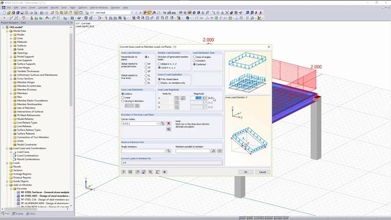The width and height of the screenshot is (391, 220).
Task: Open the varying direction dropdown
Action: pos(129,106)
